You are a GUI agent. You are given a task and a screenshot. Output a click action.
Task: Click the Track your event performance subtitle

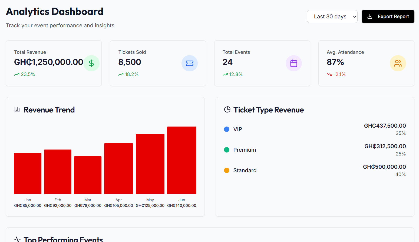point(60,25)
